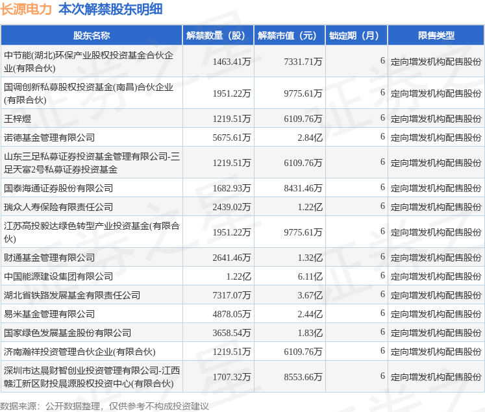
Task: Click the value 8553.66万
Action: pos(303,377)
